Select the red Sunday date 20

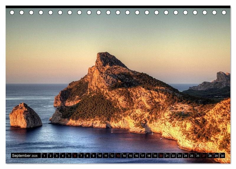(x=161, y=155)
